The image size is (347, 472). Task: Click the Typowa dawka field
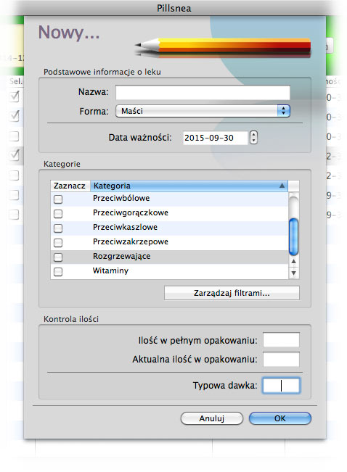click(x=281, y=385)
